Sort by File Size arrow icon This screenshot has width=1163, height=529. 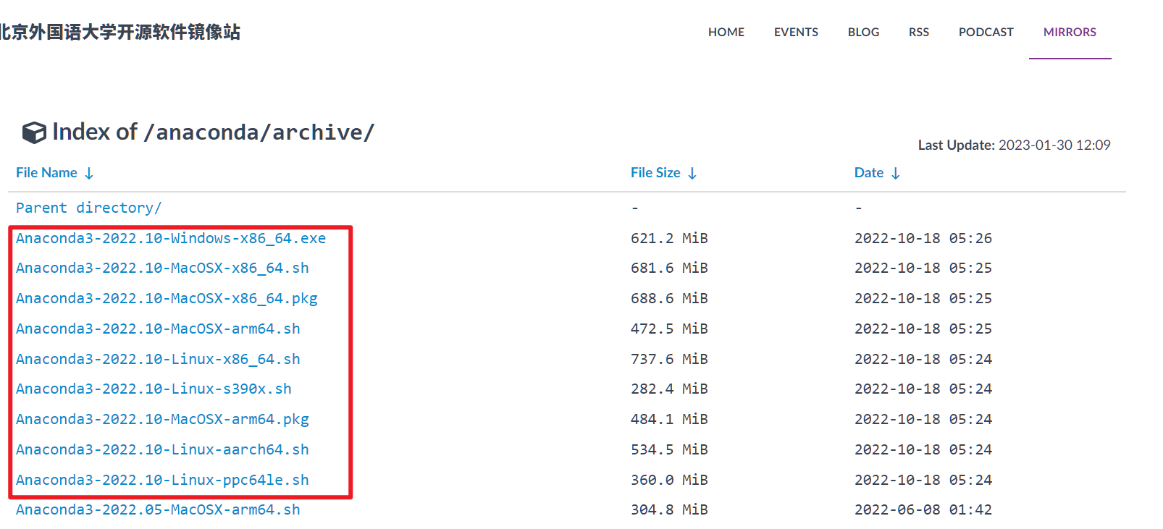click(692, 174)
